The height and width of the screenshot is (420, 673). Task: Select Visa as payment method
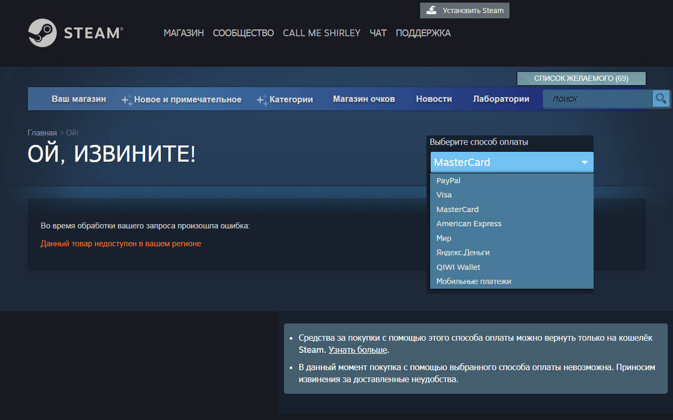click(x=444, y=194)
